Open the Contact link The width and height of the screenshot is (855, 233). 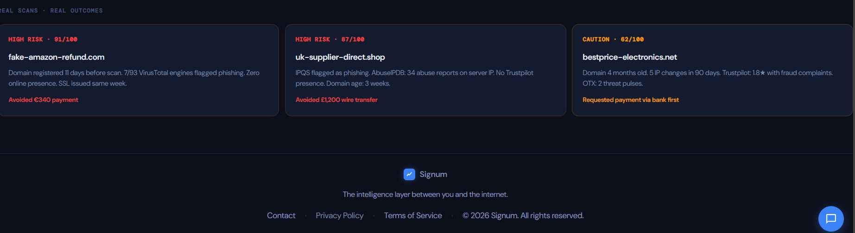pyautogui.click(x=281, y=215)
